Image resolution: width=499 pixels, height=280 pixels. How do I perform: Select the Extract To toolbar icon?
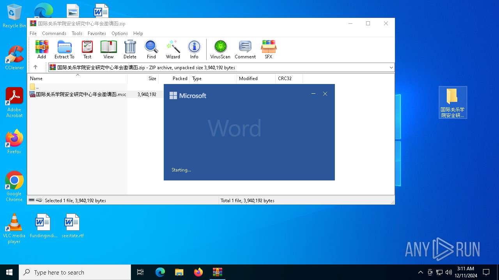[x=64, y=49]
